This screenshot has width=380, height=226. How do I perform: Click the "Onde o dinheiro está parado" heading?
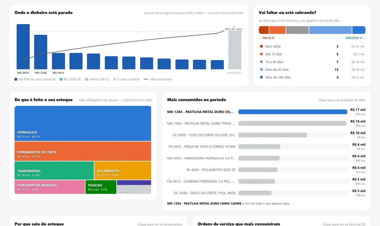tap(44, 13)
